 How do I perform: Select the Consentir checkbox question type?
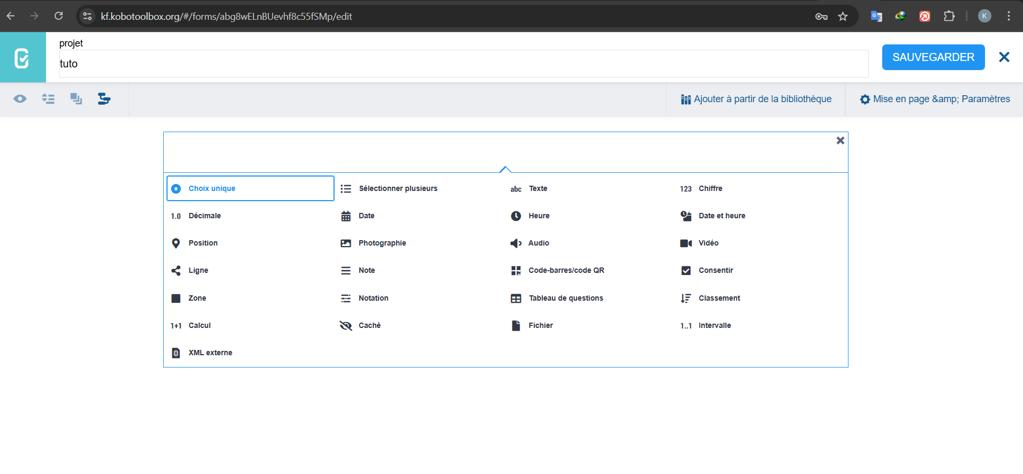click(715, 271)
